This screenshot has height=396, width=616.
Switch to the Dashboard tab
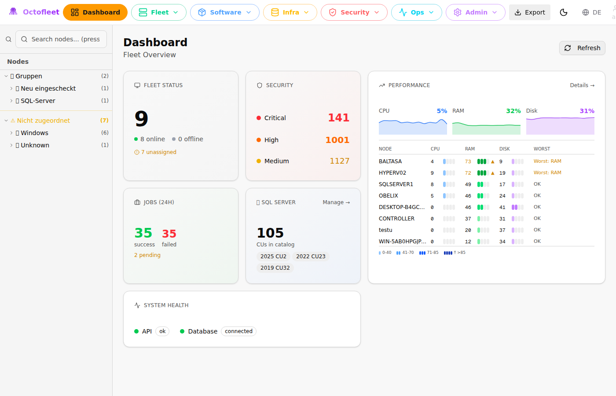[x=95, y=12]
